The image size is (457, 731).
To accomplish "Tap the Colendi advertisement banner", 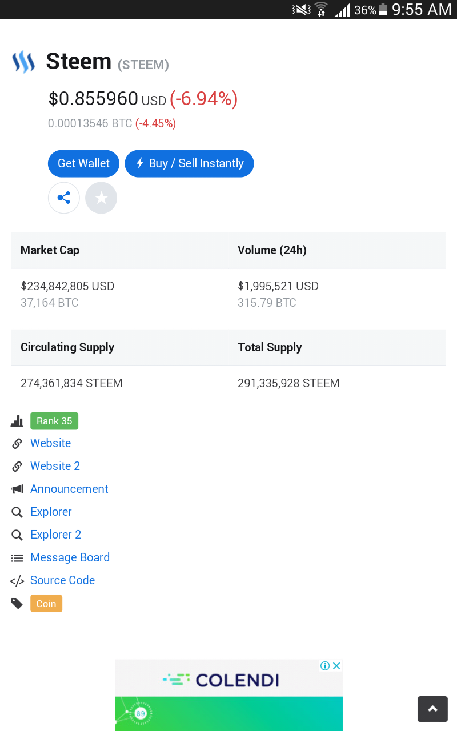I will pos(228,697).
